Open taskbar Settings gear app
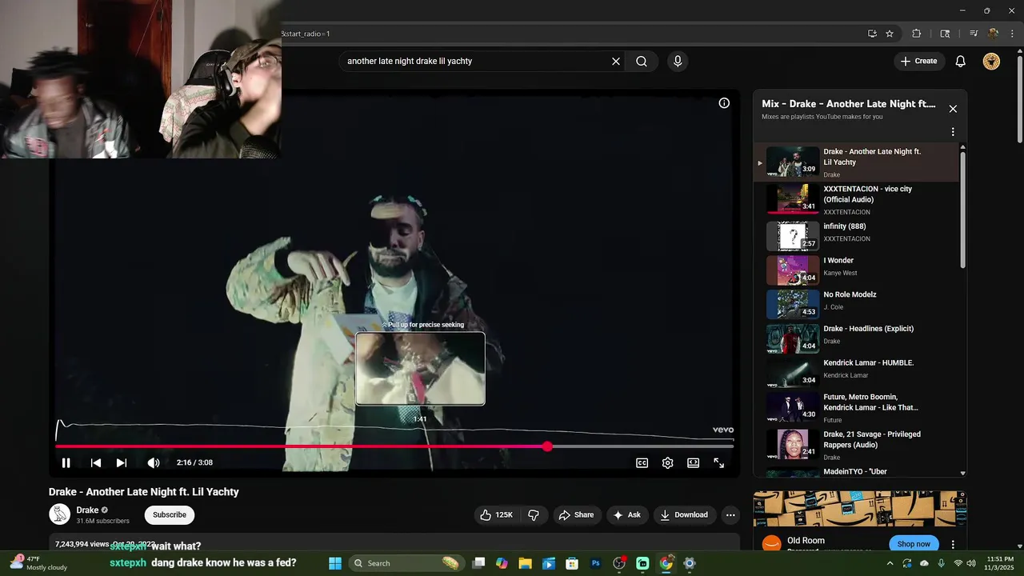The height and width of the screenshot is (576, 1024). (690, 563)
